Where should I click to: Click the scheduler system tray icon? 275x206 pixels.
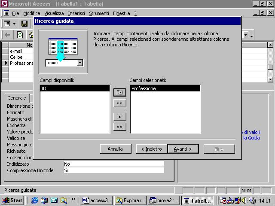pyautogui.click(x=223, y=200)
